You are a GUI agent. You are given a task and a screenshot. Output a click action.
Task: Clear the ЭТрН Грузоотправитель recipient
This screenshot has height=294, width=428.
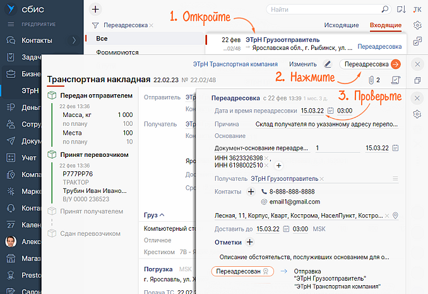[x=321, y=179]
